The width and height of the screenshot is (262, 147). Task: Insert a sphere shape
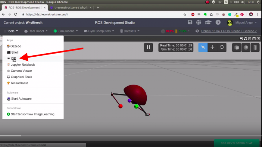(246, 47)
